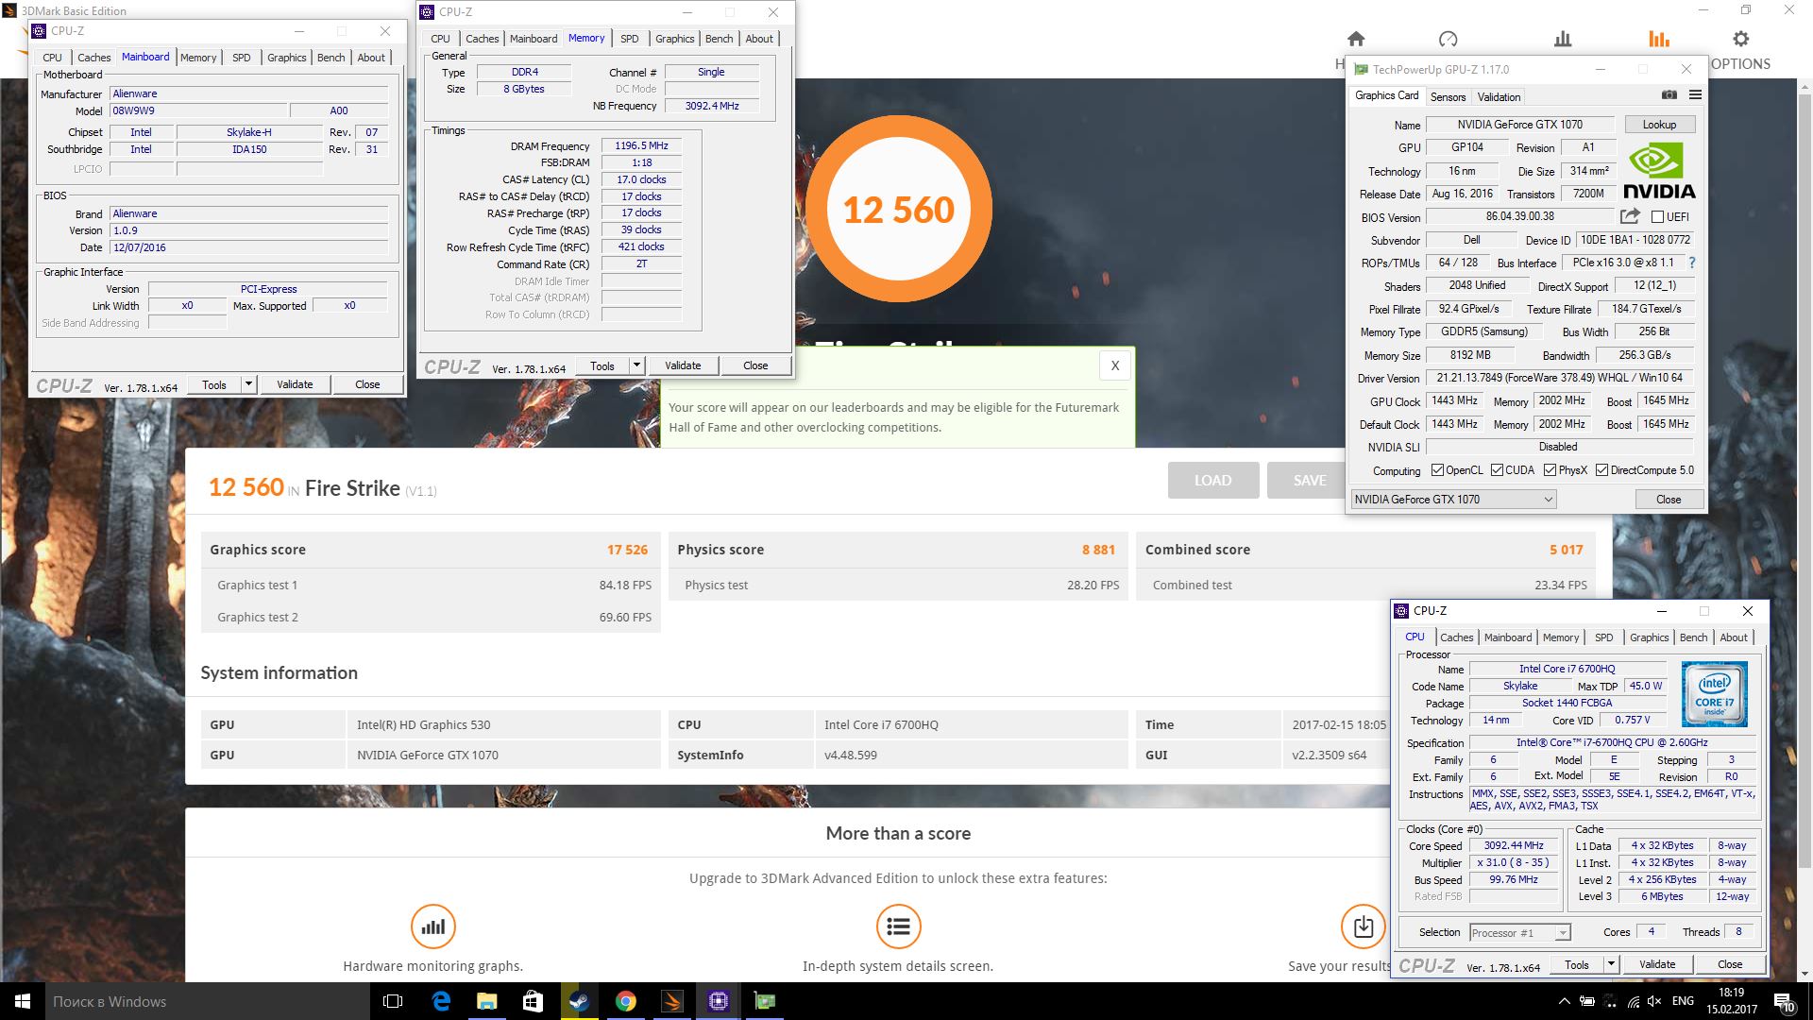Open File Explorer from the taskbar

coord(486,1001)
